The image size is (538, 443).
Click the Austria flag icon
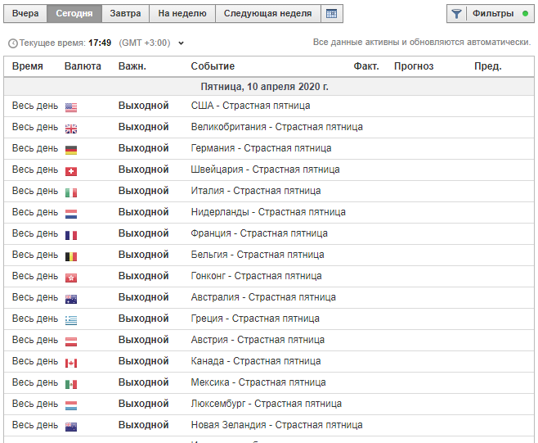point(71,342)
